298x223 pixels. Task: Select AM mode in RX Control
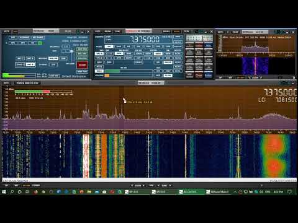coord(109,46)
